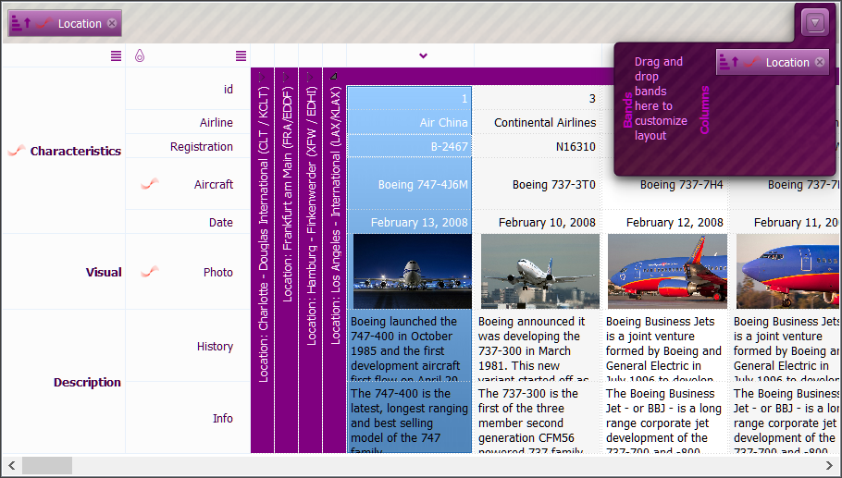This screenshot has width=842, height=478.
Task: Select the Continental Airlines 737 photo thumbnail
Action: (538, 272)
